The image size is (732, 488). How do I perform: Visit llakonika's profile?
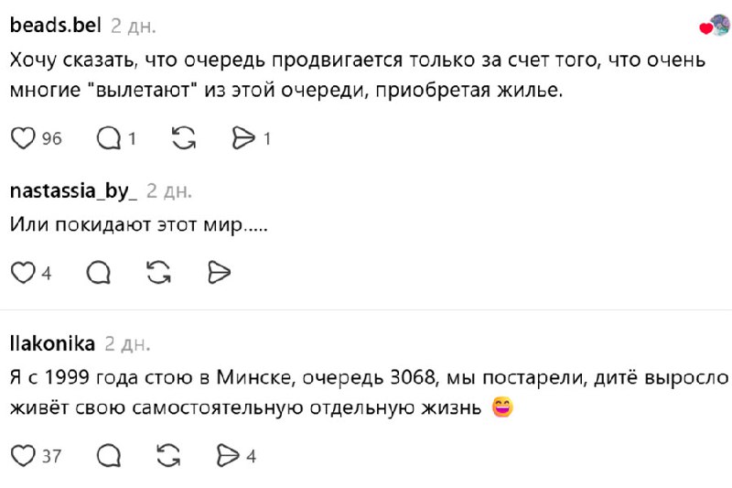click(51, 344)
